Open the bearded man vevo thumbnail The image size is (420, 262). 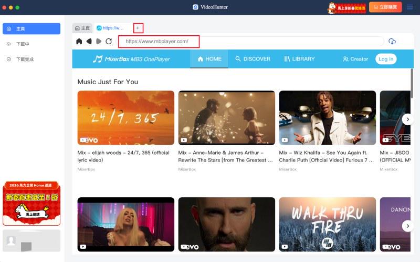(227, 225)
